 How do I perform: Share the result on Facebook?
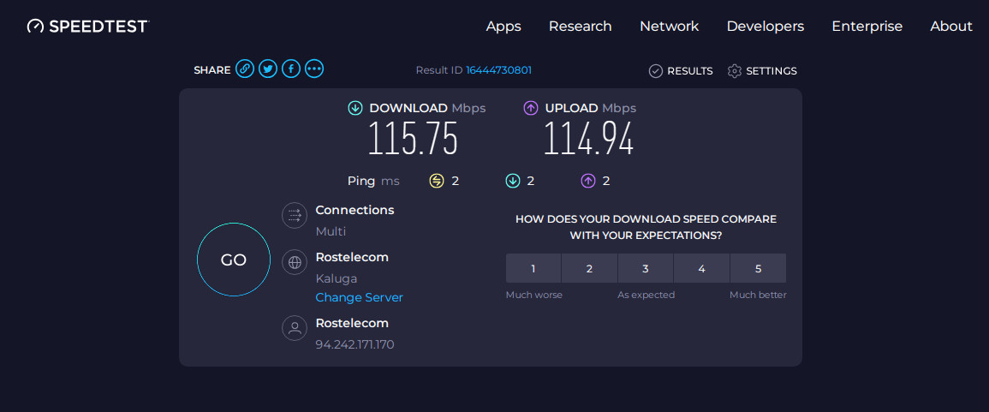291,69
